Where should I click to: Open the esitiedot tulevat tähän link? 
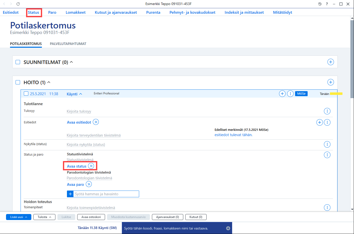click(233, 135)
